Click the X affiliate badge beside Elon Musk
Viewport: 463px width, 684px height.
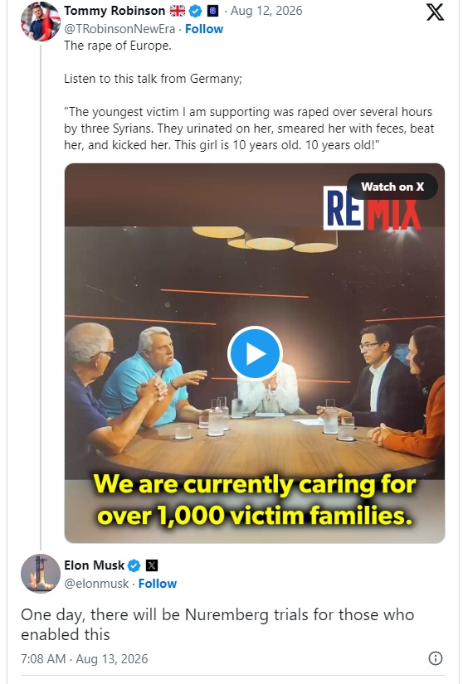click(x=151, y=565)
